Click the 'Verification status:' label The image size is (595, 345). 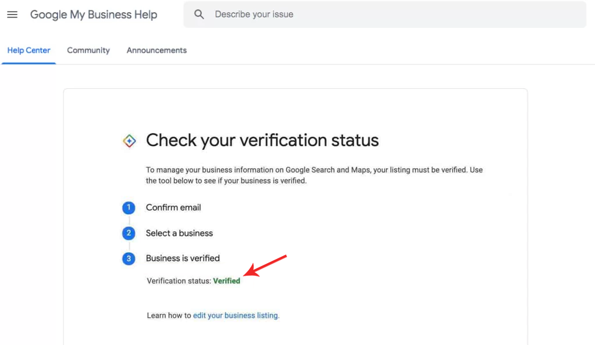tap(179, 281)
